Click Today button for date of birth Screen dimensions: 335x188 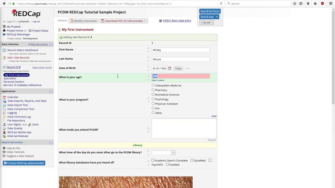click(x=178, y=68)
